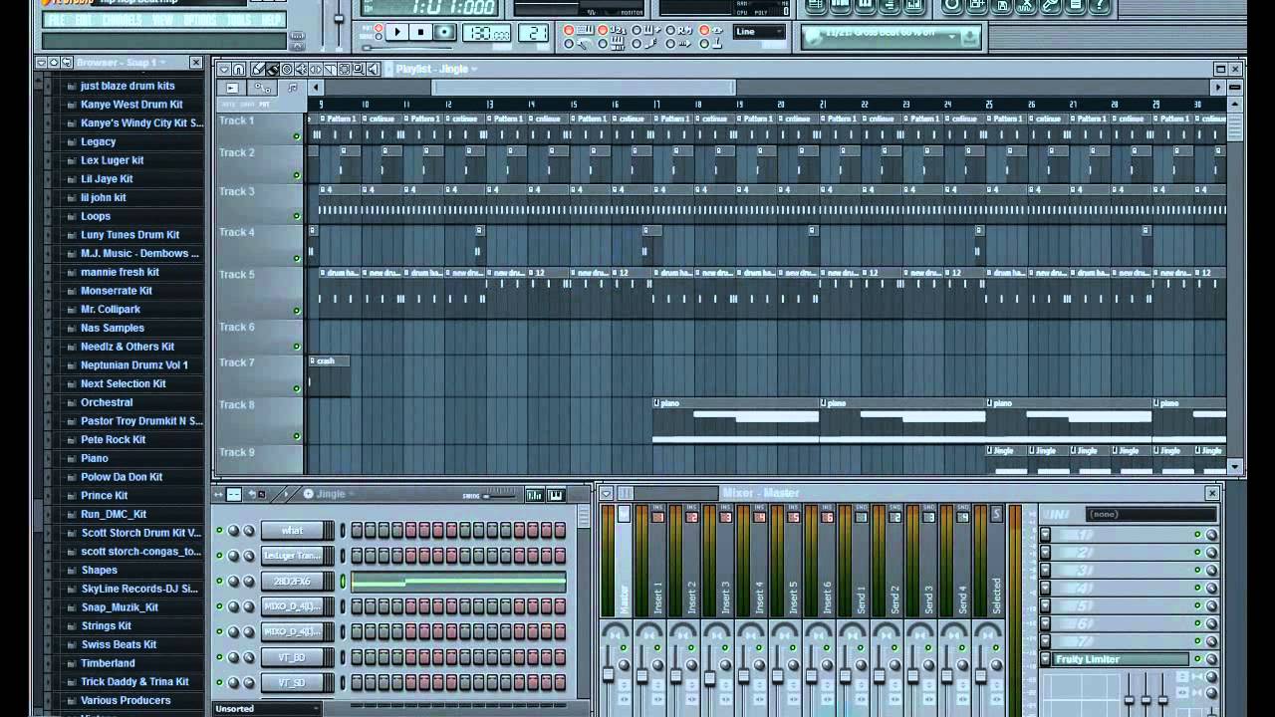Adjust the Master channel volume fader
1275x717 pixels.
608,674
